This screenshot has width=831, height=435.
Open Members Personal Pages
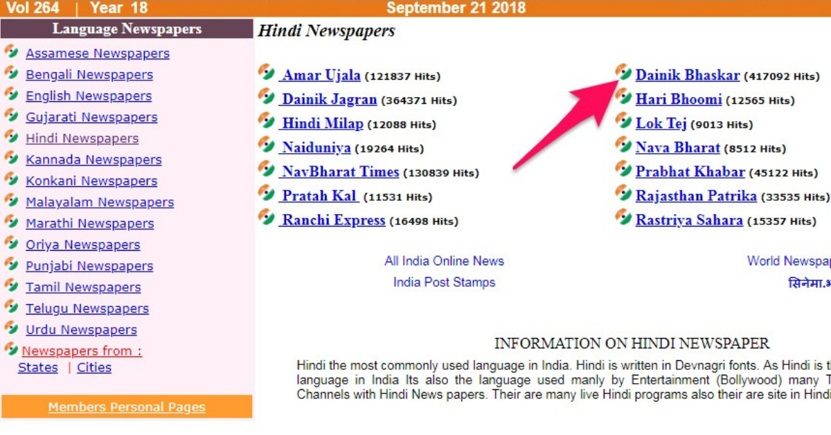click(127, 407)
